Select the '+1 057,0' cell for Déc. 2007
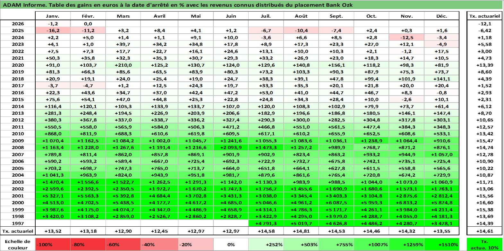504x251 pixels. 442,155
